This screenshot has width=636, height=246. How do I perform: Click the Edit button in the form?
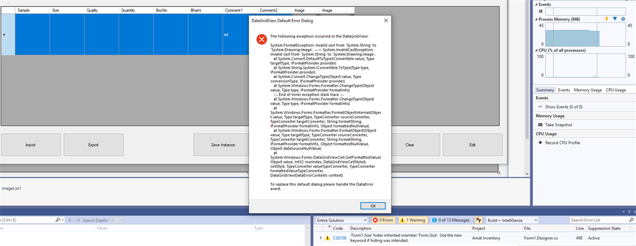pyautogui.click(x=473, y=145)
